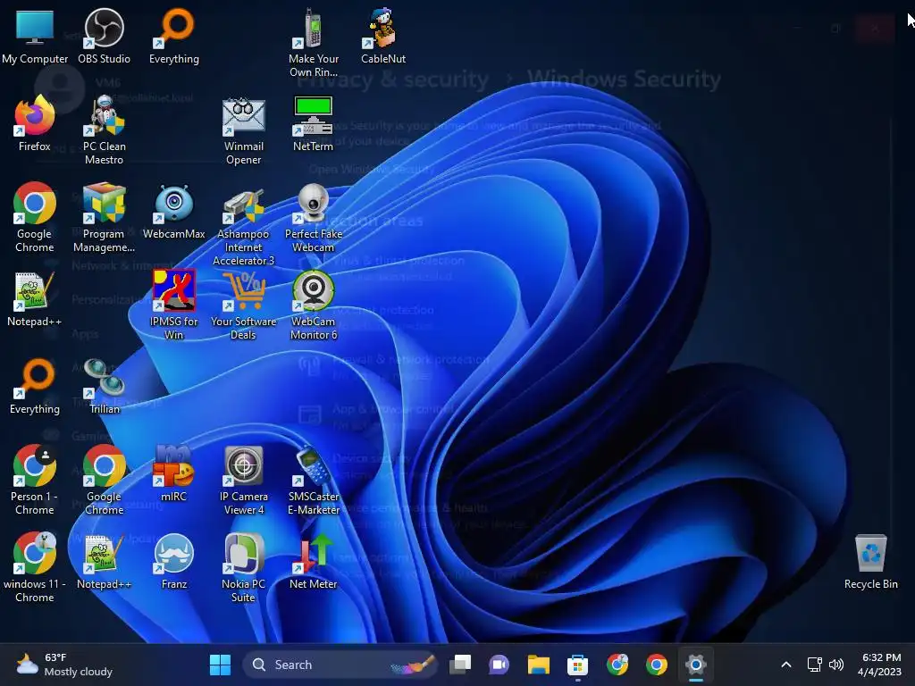Open the Windows Start menu
The height and width of the screenshot is (686, 915).
point(220,665)
